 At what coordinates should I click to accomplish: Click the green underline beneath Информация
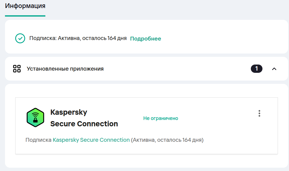pyautogui.click(x=25, y=16)
